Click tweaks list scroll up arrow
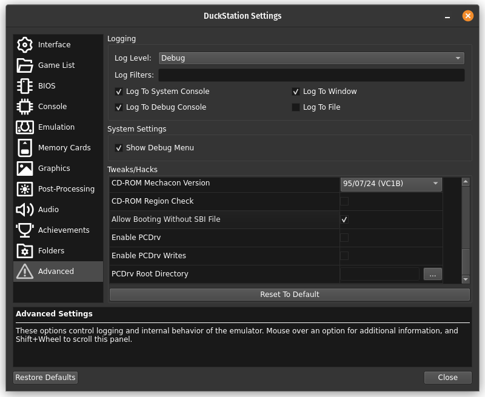This screenshot has height=397, width=485. (466, 182)
